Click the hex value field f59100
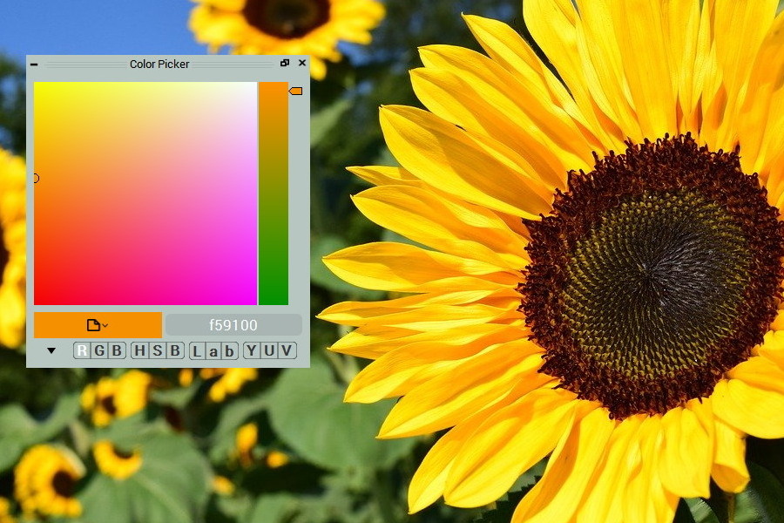This screenshot has height=523, width=784. (x=233, y=325)
